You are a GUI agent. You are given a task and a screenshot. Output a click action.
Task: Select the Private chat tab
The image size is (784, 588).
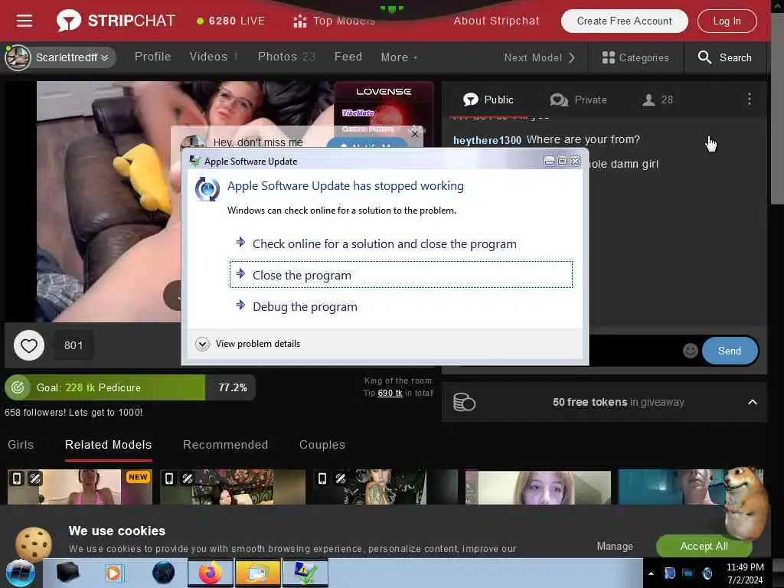pos(579,100)
